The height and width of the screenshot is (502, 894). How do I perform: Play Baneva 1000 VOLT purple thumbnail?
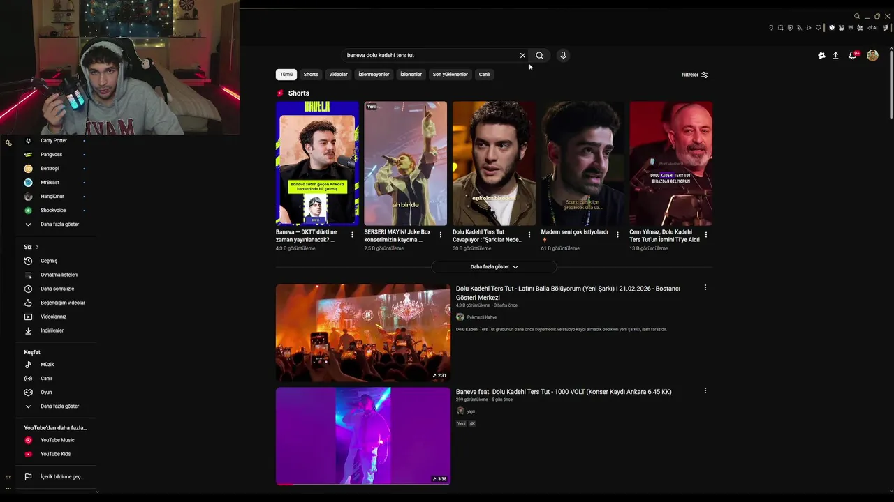tap(363, 436)
